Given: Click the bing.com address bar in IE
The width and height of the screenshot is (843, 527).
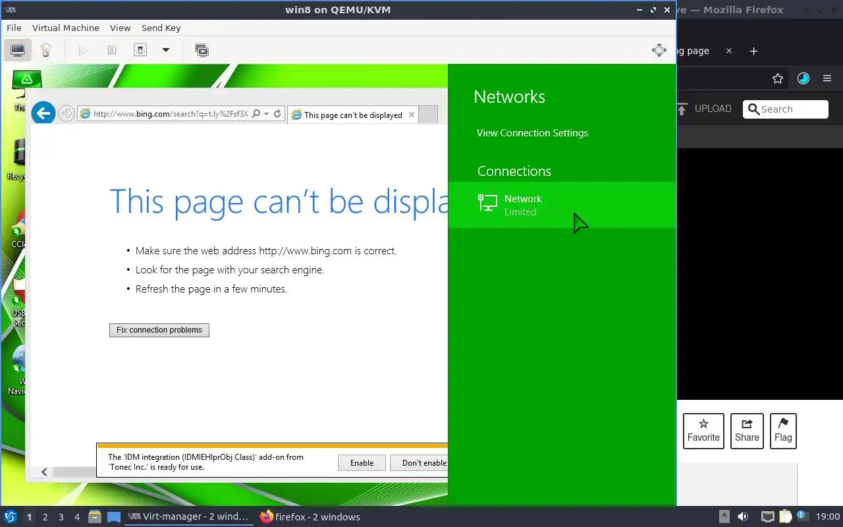Looking at the screenshot, I should 171,114.
